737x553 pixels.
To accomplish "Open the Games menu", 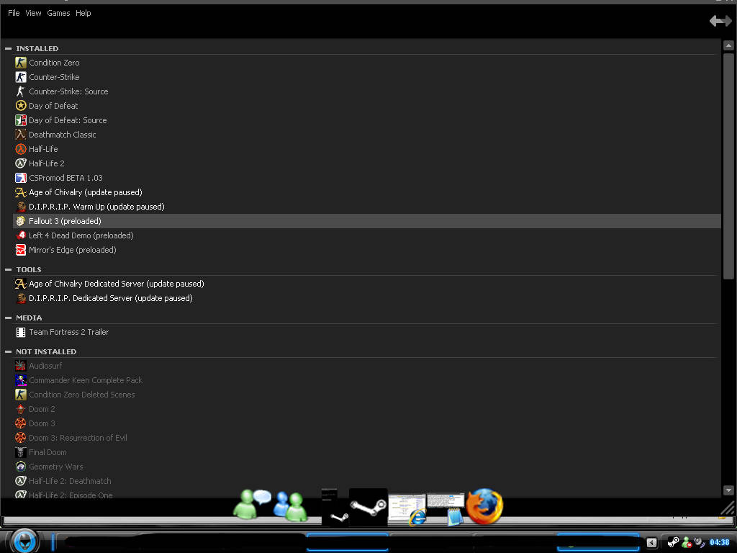I will click(58, 13).
